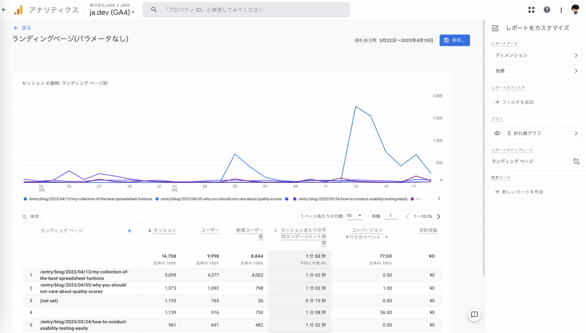
Task: Open the ja.dev (GA4) property selector
Action: point(112,13)
